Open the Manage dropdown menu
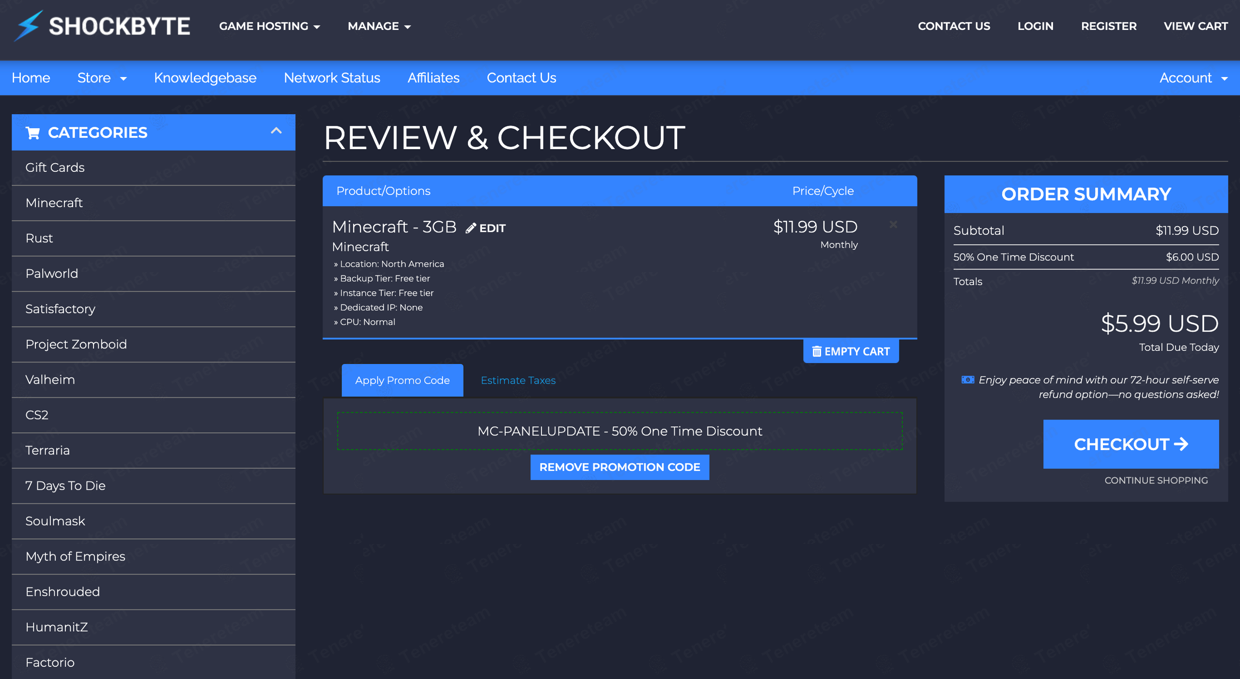Screen dimensions: 1240x679 point(379,26)
